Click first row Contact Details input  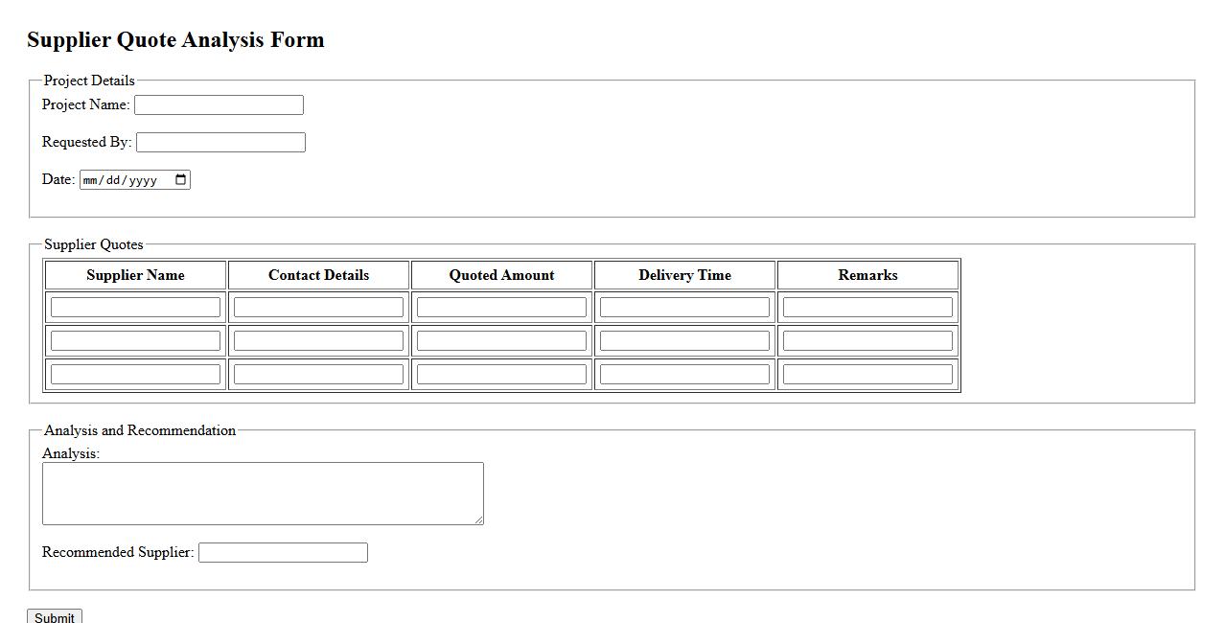(x=318, y=307)
